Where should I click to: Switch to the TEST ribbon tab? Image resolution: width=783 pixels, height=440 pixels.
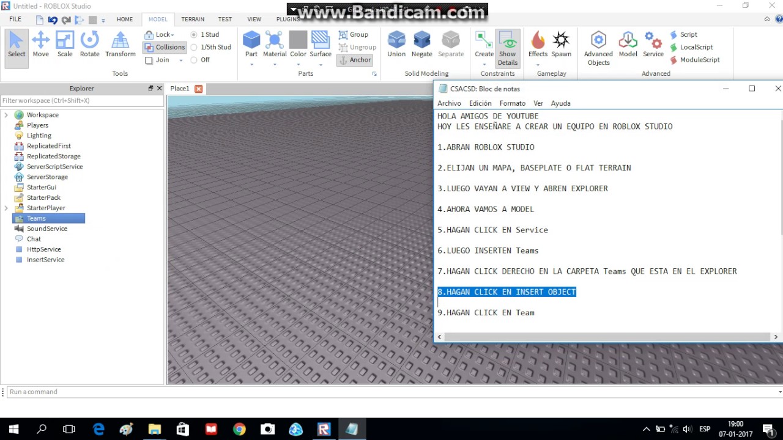(x=225, y=20)
